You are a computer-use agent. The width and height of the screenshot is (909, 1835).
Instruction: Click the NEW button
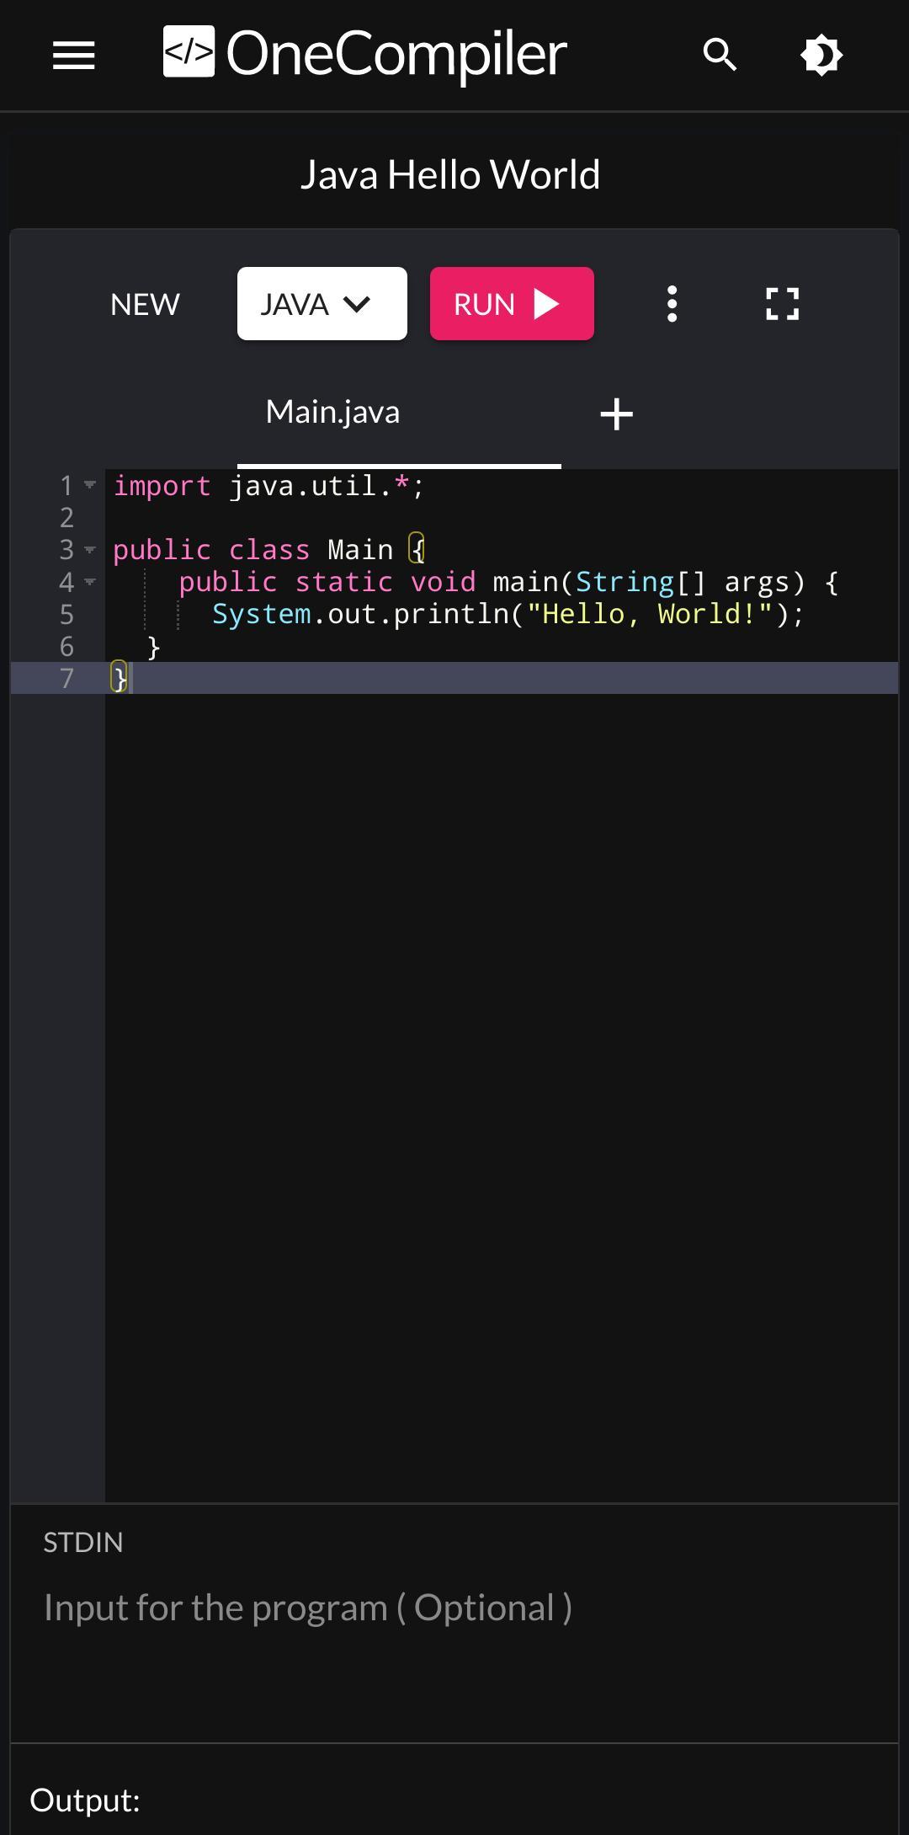145,304
